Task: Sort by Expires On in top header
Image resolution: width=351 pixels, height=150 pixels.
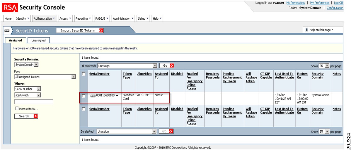Action: pyautogui.click(x=302, y=75)
